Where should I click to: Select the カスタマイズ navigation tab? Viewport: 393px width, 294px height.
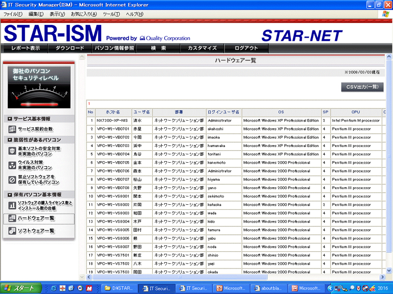click(202, 48)
